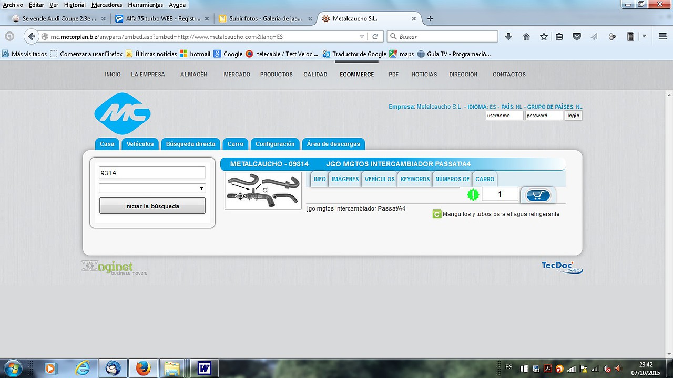The image size is (673, 378).
Task: Go to Firefox home icon
Action: pos(526,37)
